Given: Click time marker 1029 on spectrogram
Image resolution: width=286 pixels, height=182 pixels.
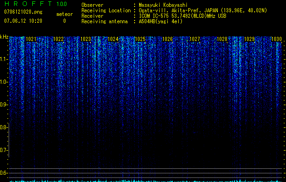Looking at the screenshot, I should click(249, 39).
